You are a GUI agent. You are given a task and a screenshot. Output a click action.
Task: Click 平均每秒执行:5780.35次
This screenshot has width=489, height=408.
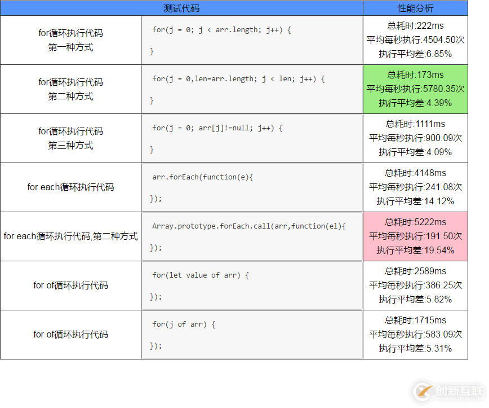click(x=415, y=89)
